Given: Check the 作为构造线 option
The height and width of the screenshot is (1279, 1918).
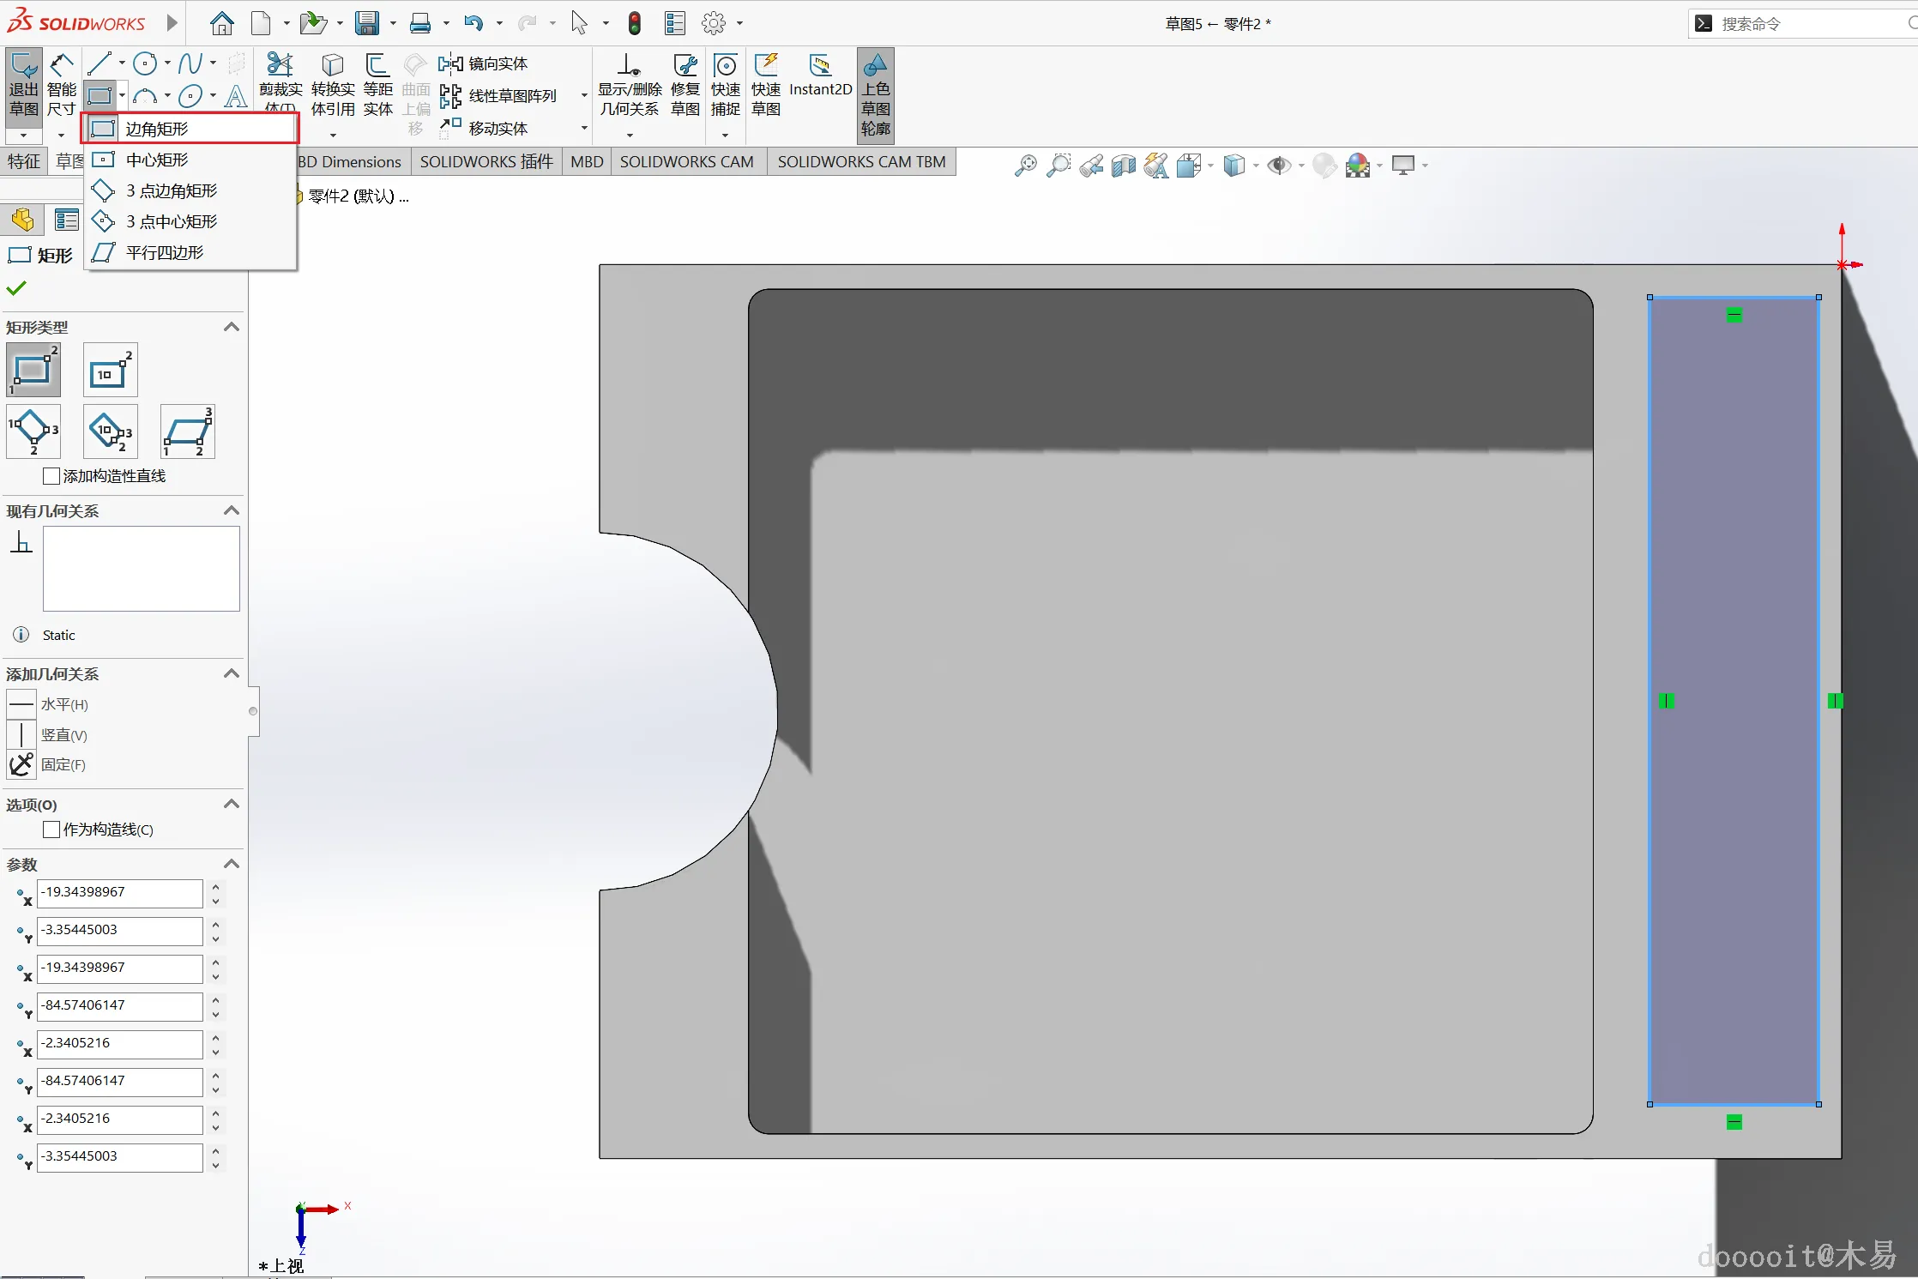Looking at the screenshot, I should coord(51,830).
